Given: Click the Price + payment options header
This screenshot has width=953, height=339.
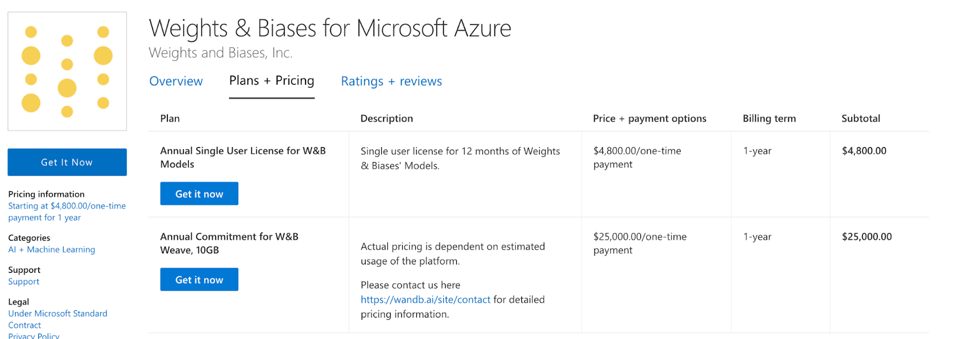Looking at the screenshot, I should click(x=649, y=119).
